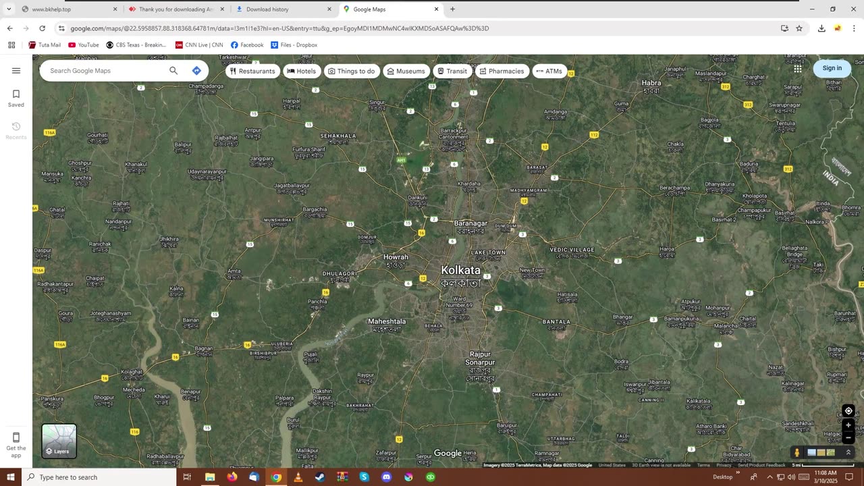The image size is (864, 486).
Task: Open the Tuta Mail bookmark
Action: click(x=45, y=45)
